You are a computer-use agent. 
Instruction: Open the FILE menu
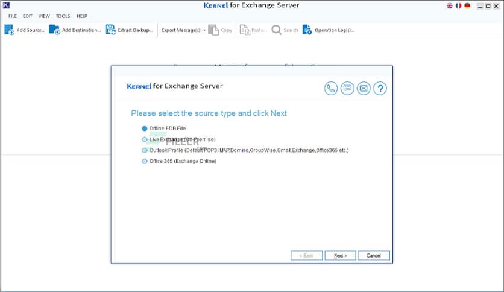click(13, 16)
